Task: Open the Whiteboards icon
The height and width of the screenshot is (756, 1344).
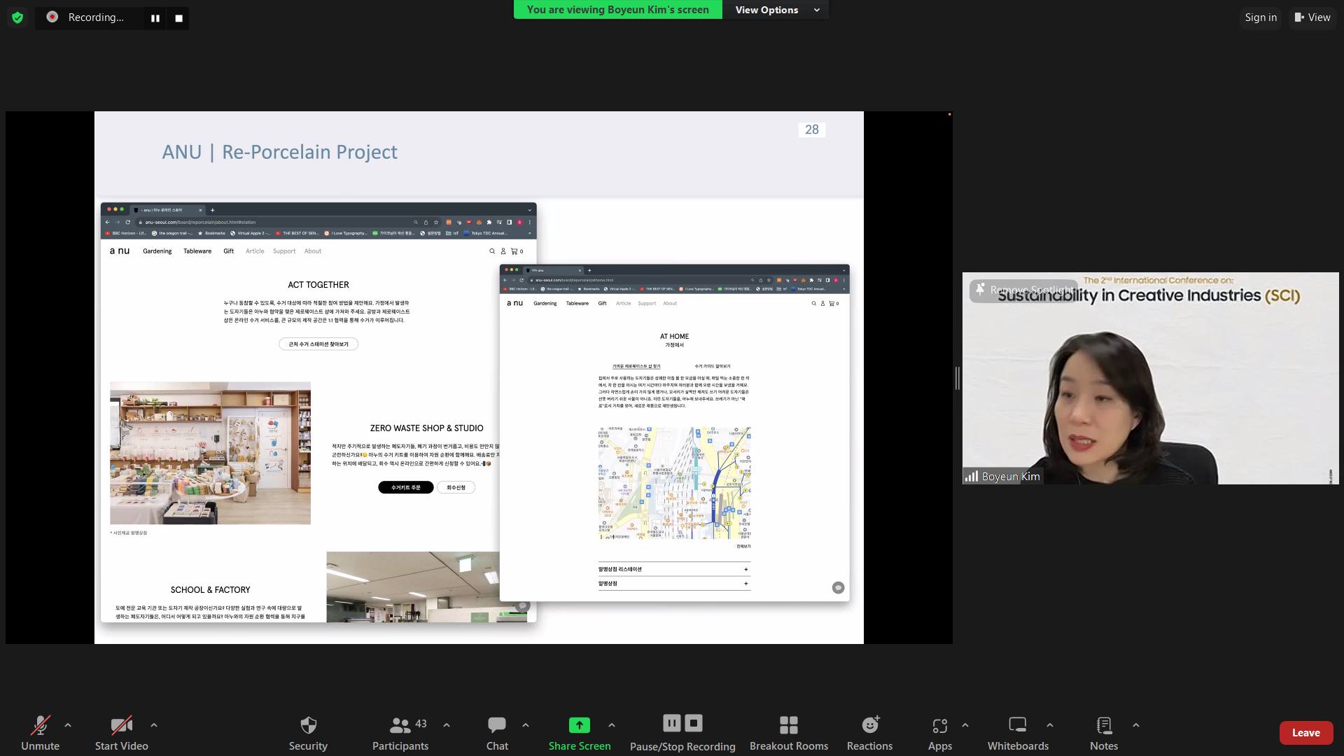Action: (x=1017, y=725)
